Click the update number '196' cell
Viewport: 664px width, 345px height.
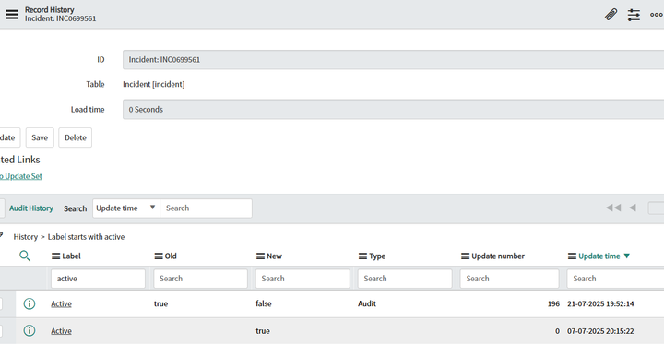tap(553, 303)
